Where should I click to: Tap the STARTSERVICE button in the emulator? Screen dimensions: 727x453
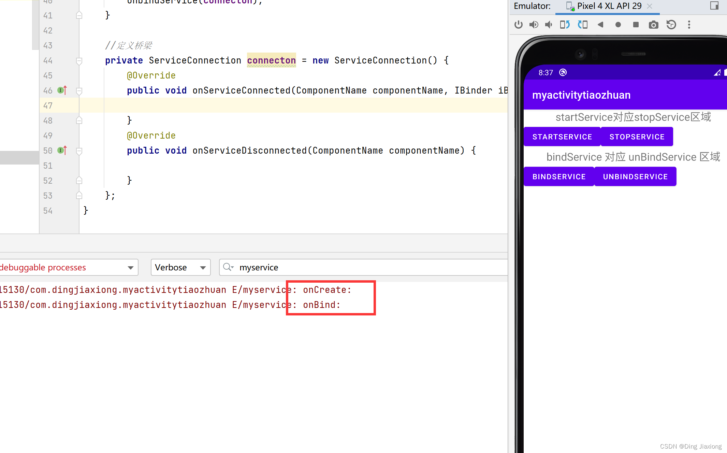(562, 137)
